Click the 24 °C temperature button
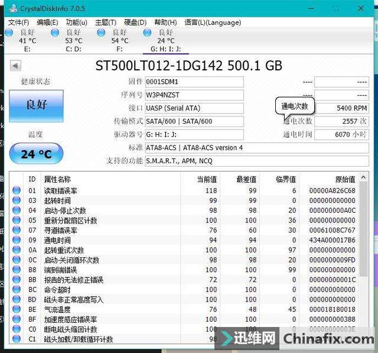This screenshot has width=378, height=353. (x=36, y=154)
